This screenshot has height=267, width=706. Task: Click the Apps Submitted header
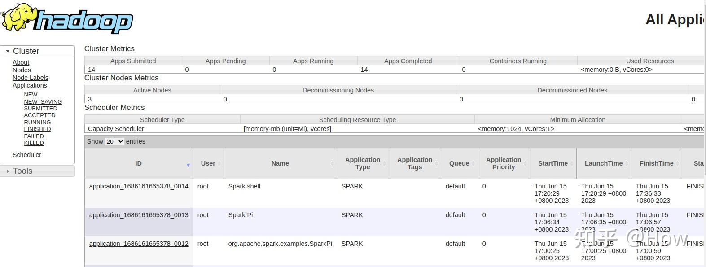pyautogui.click(x=133, y=61)
